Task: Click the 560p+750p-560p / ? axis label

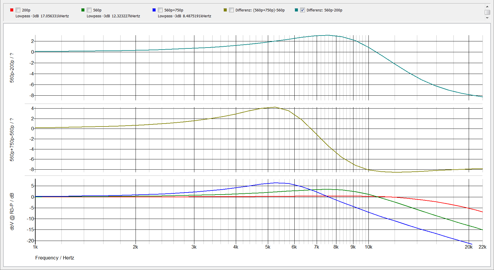Action: pyautogui.click(x=12, y=139)
